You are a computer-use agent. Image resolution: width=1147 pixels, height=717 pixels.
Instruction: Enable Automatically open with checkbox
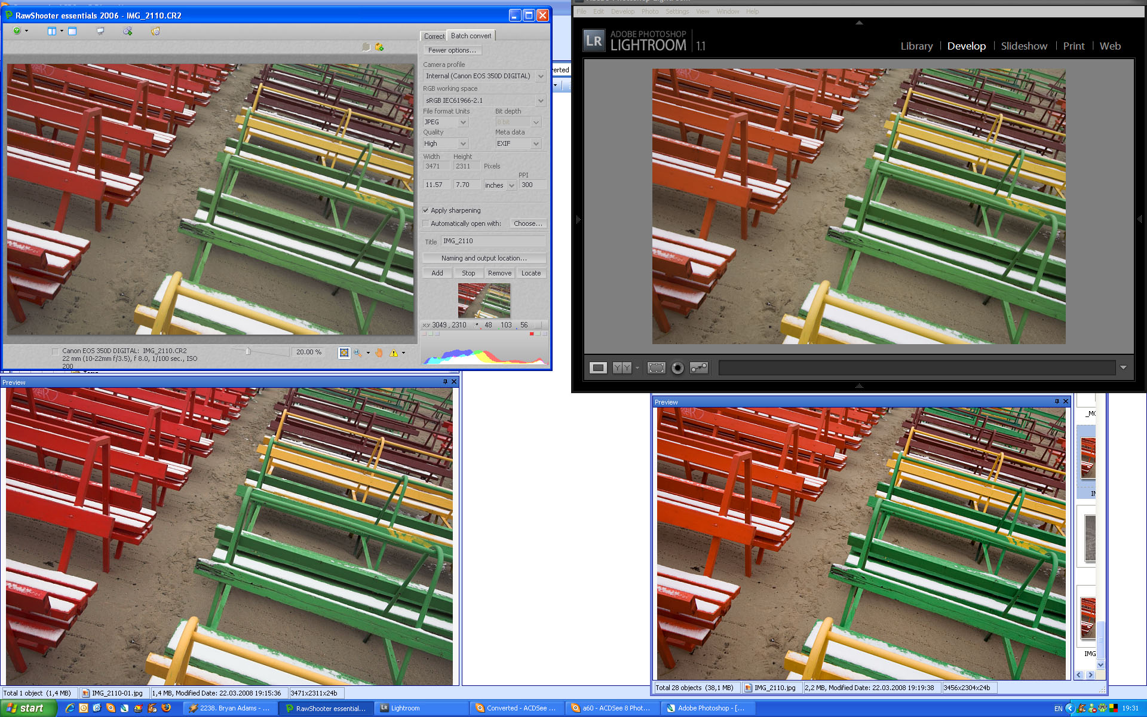pyautogui.click(x=426, y=223)
